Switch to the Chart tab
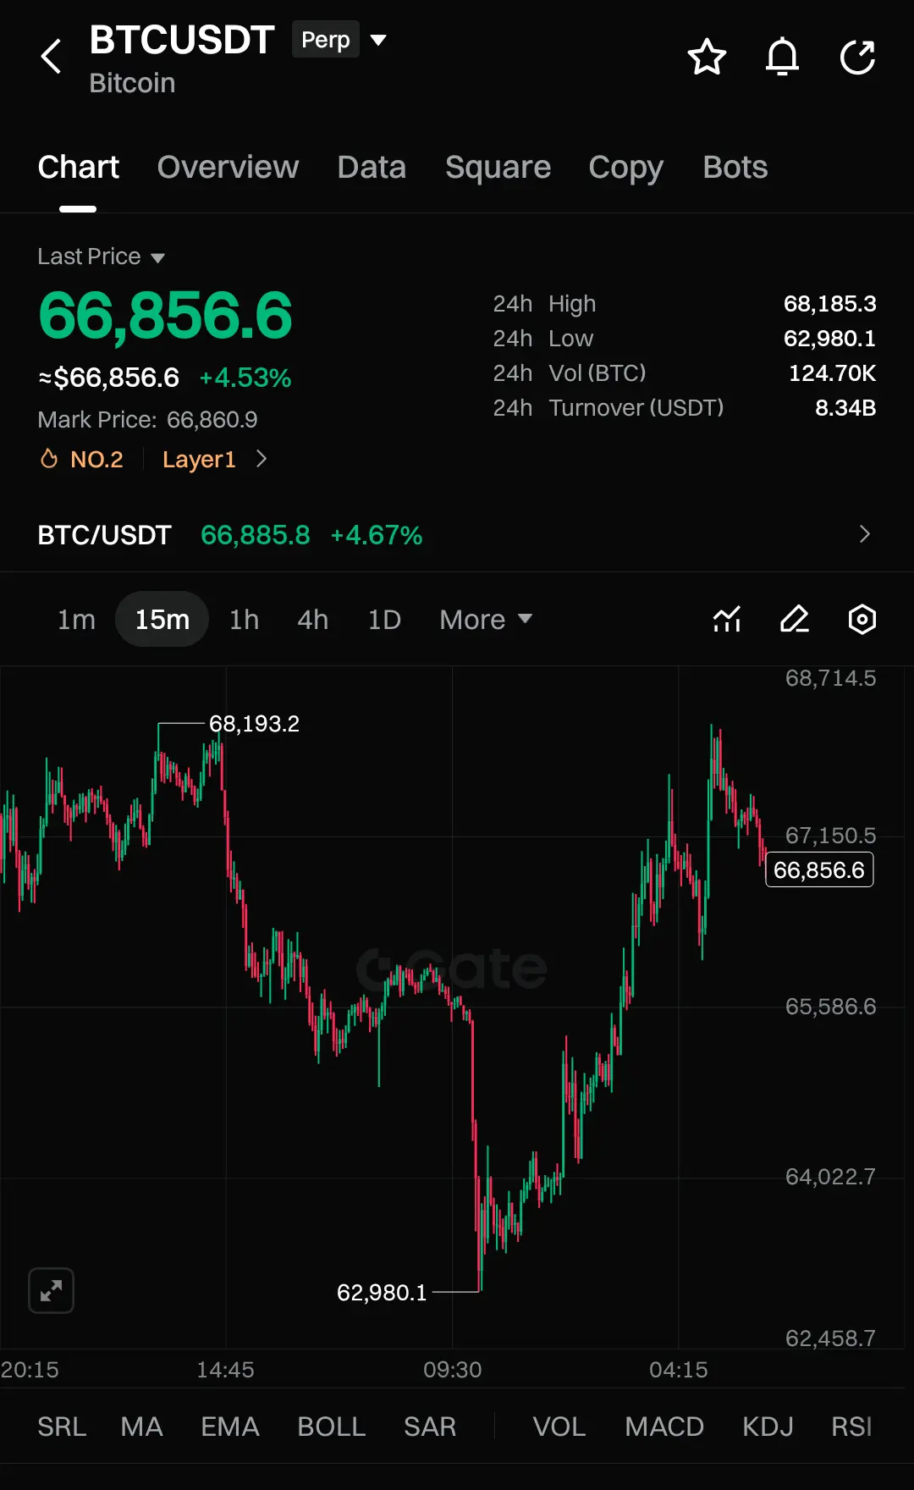 pos(78,167)
